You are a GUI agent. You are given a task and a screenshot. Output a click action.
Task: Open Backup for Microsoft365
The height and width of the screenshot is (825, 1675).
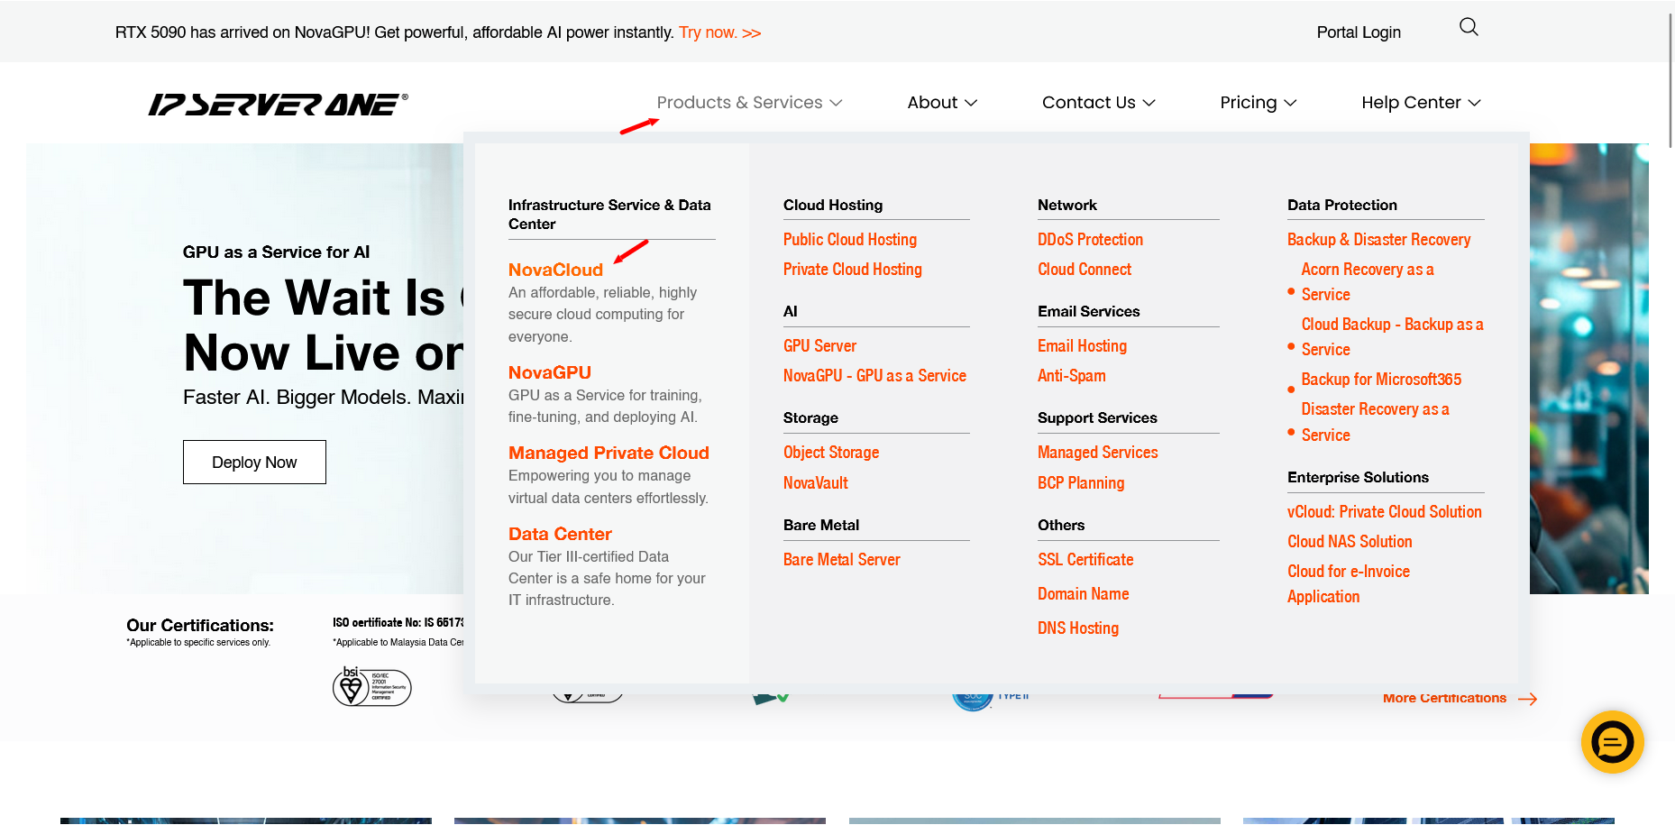coord(1381,379)
